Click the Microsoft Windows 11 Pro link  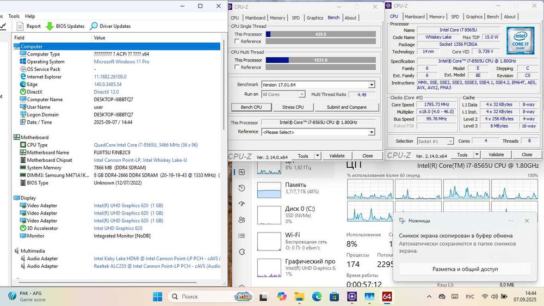[121, 62]
